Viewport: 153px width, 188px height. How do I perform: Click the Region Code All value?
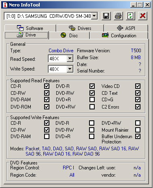click(x=72, y=175)
